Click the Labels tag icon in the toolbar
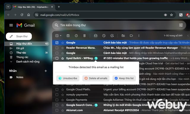The image size is (190, 114). click(x=131, y=36)
